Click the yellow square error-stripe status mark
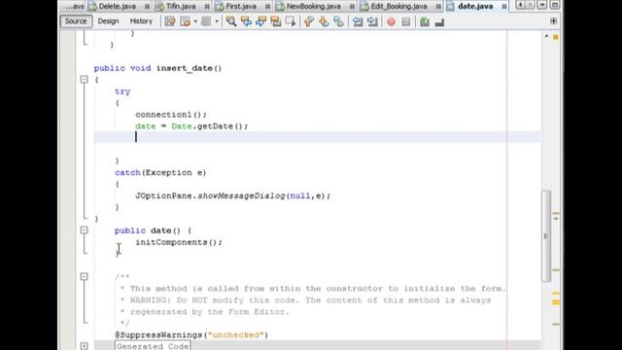 click(556, 37)
